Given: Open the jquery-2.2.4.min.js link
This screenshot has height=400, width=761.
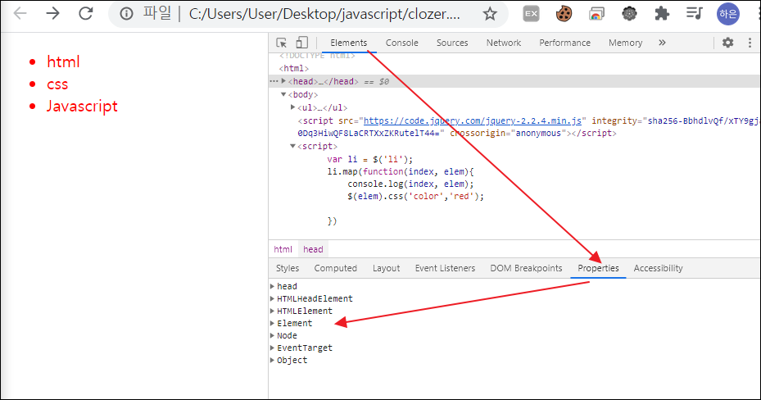Looking at the screenshot, I should [472, 120].
